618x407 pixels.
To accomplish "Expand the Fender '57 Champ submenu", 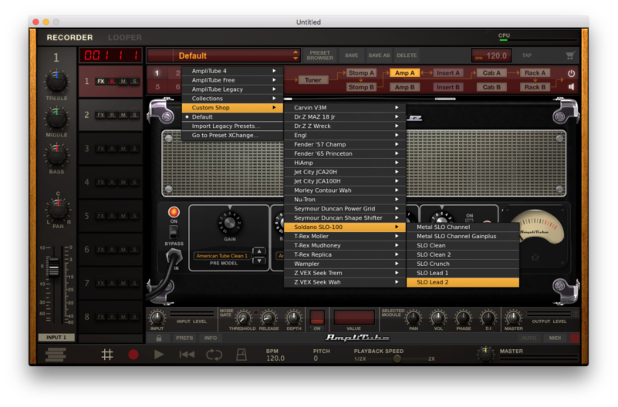I will [344, 144].
